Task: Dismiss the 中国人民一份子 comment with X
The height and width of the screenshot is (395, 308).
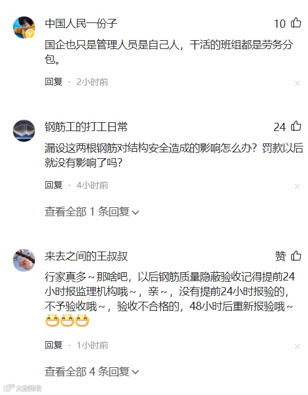Action: click(297, 83)
